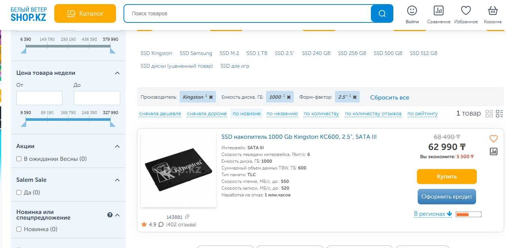Open the Каталог menu

pos(85,13)
